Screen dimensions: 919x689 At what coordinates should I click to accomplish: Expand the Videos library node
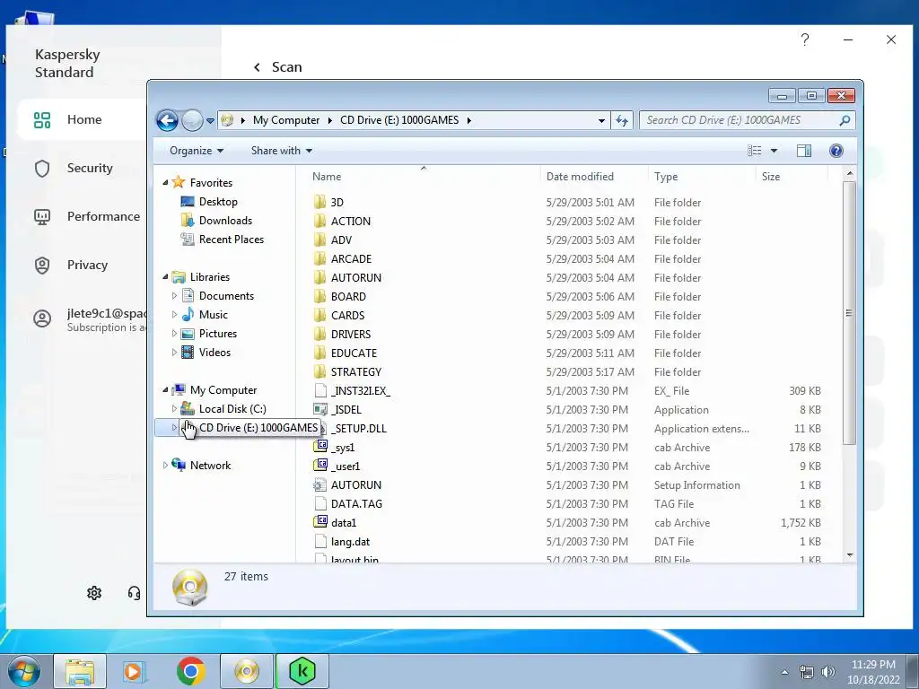pyautogui.click(x=174, y=352)
